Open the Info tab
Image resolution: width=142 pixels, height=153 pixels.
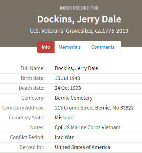point(46,47)
